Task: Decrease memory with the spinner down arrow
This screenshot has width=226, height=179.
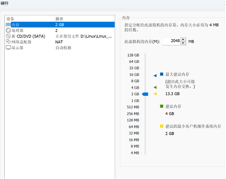Action: [x=183, y=43]
